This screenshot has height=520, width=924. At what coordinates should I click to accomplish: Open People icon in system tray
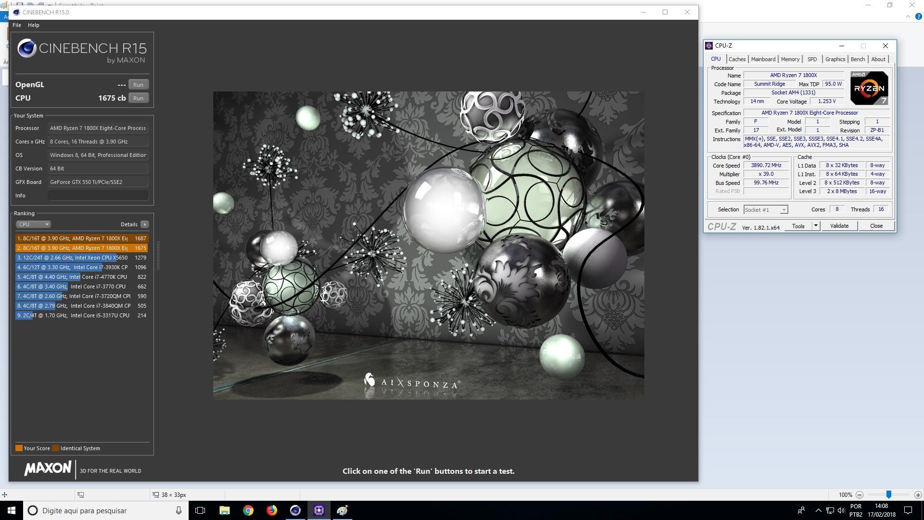801,510
